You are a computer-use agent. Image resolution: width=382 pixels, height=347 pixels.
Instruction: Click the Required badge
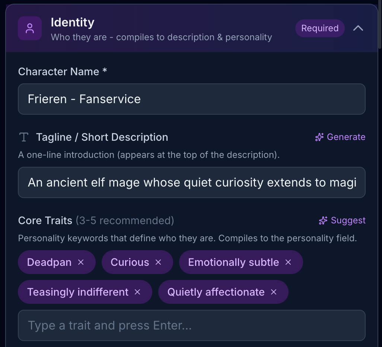click(x=320, y=28)
